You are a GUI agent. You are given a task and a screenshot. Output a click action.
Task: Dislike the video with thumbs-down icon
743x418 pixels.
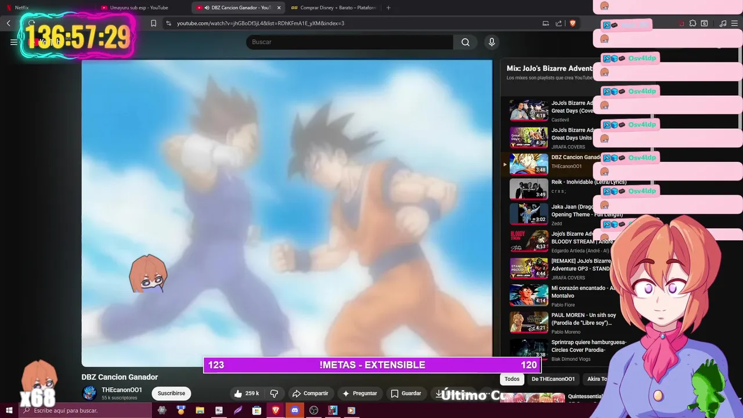(x=274, y=394)
